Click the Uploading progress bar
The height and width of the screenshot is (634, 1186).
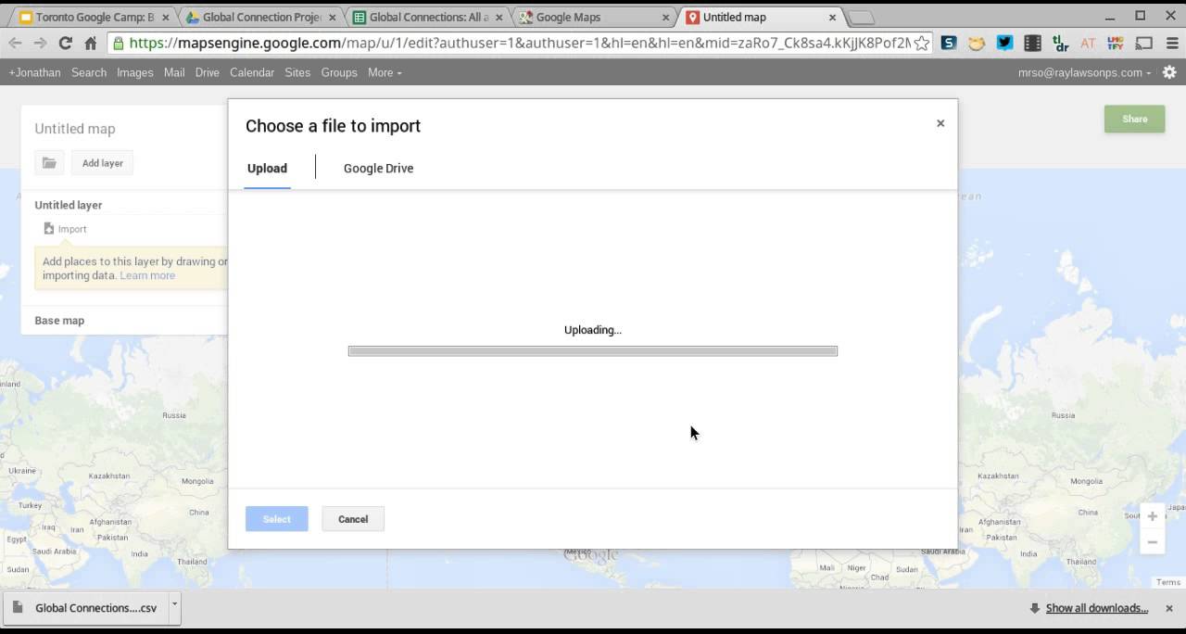pyautogui.click(x=593, y=351)
